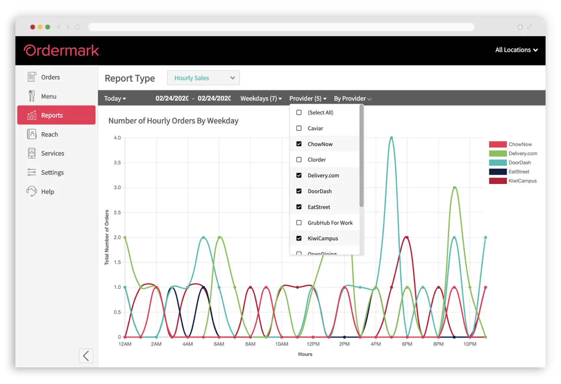Click the '12AM' x-axis tick label
561x384 pixels.
point(125,344)
